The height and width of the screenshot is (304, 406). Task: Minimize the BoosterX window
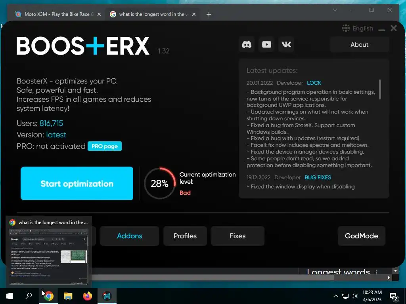(382, 30)
